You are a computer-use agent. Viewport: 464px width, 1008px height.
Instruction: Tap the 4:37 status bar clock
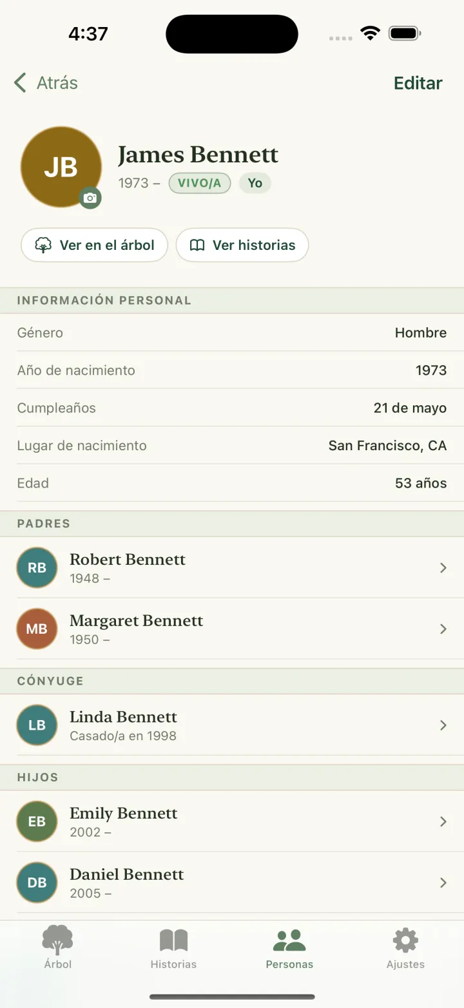coord(88,33)
